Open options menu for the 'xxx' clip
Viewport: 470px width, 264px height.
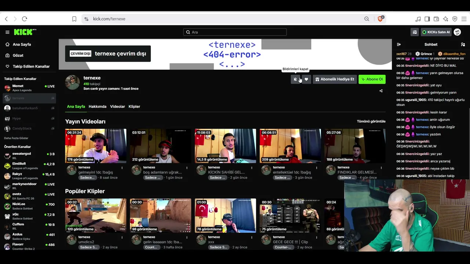click(x=252, y=238)
